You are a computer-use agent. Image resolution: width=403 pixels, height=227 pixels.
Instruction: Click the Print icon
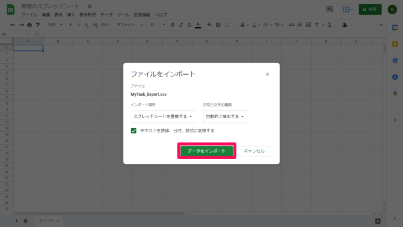click(x=29, y=25)
